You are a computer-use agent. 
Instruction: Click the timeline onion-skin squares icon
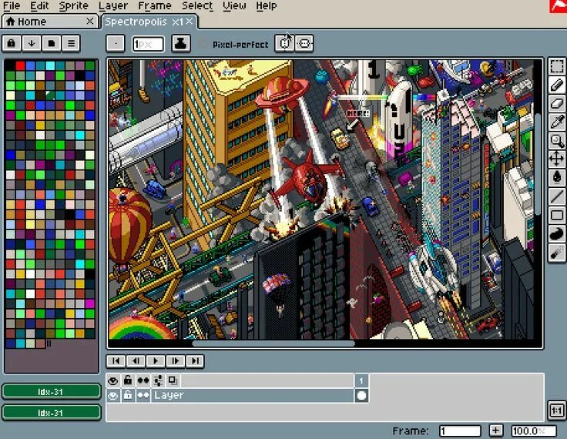173,380
